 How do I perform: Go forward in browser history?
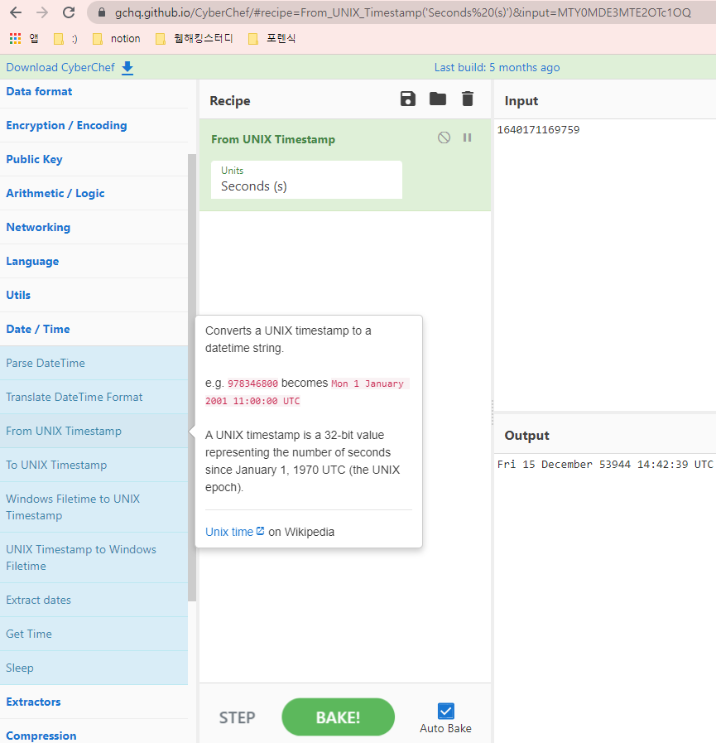(x=42, y=12)
